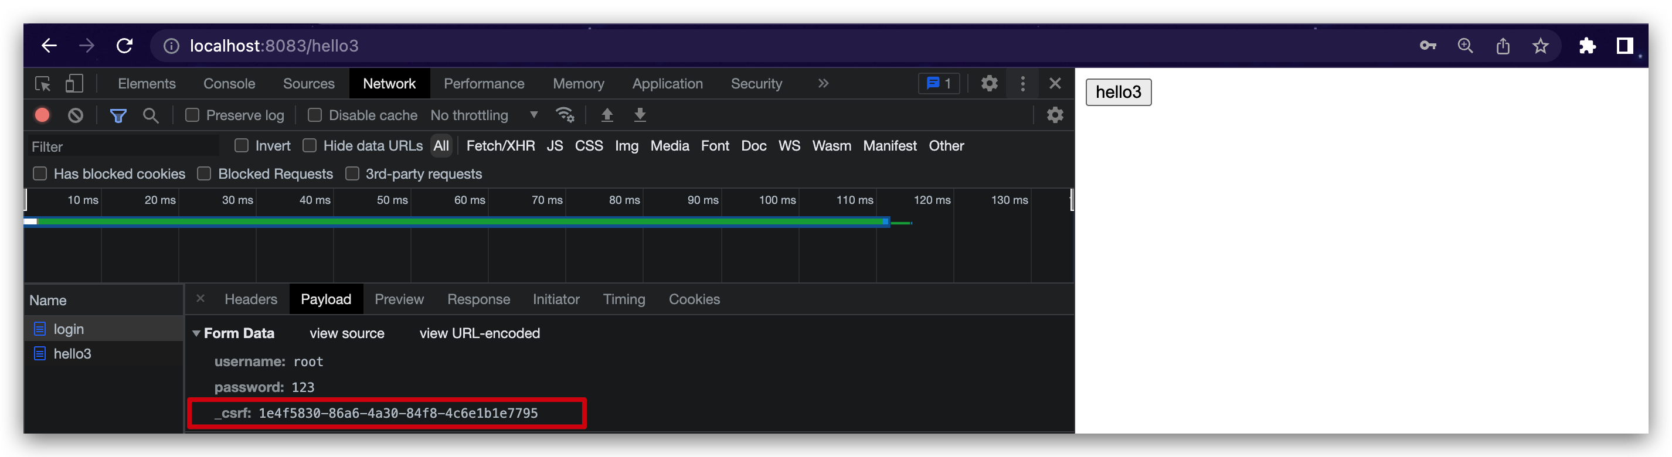Check the Disable cache option
The image size is (1672, 457).
point(315,115)
